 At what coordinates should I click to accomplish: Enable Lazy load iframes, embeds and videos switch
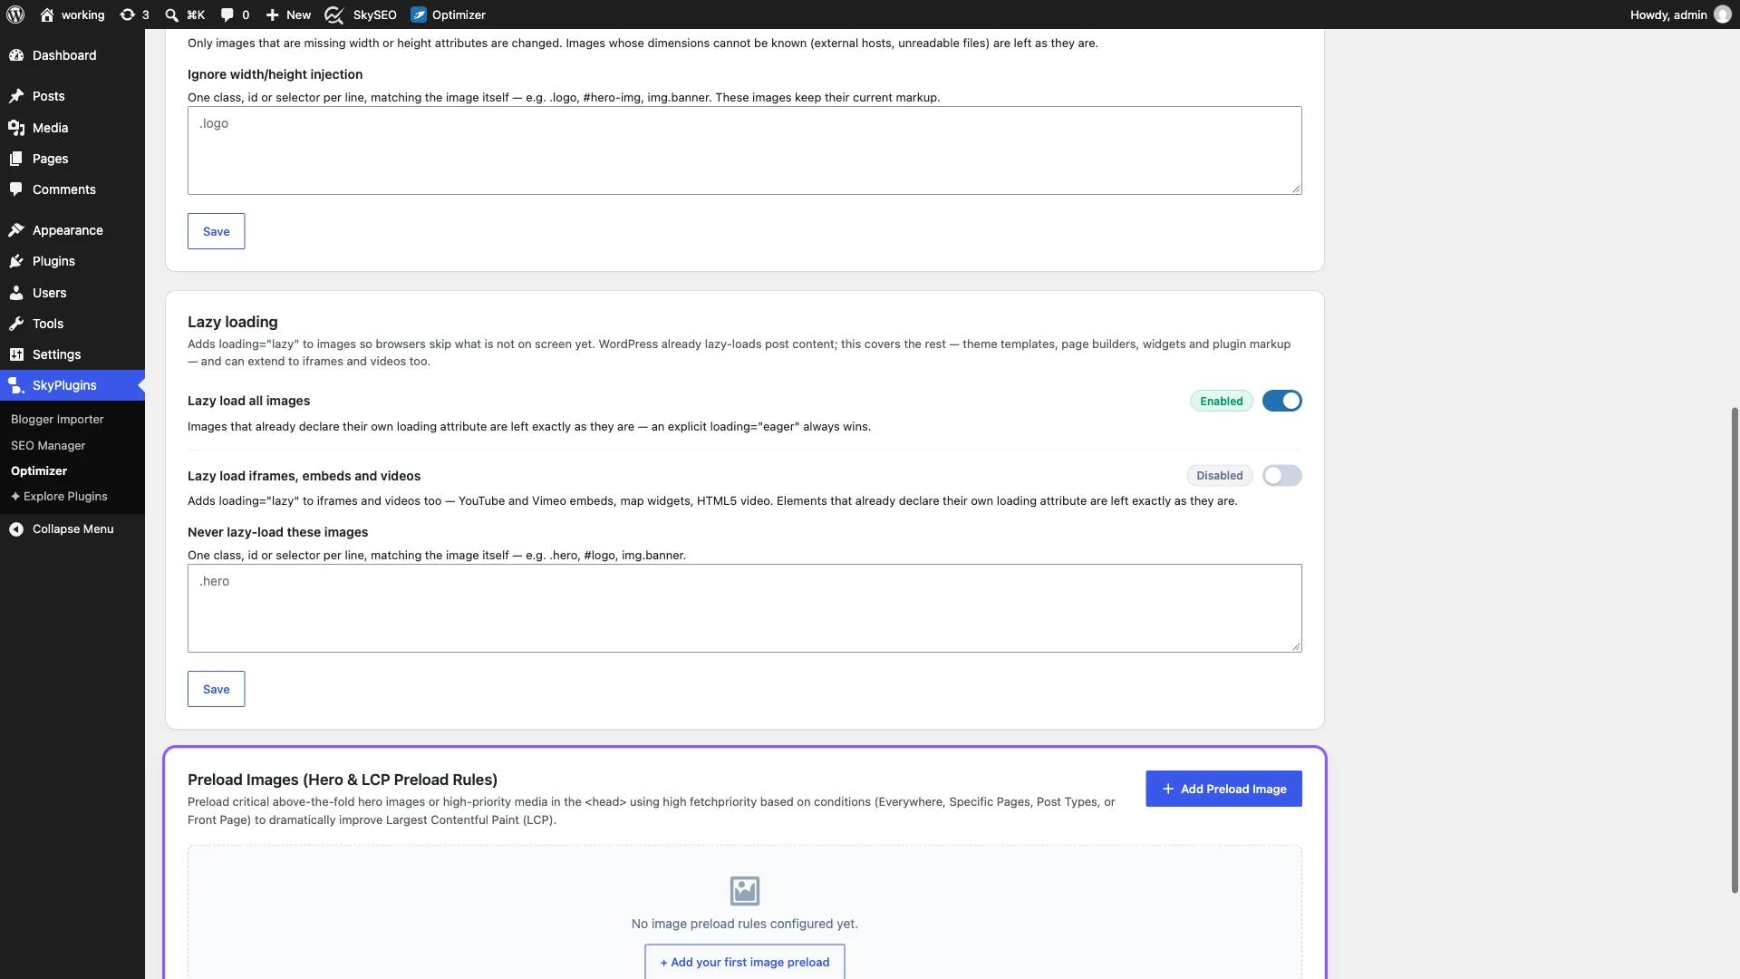click(1282, 476)
